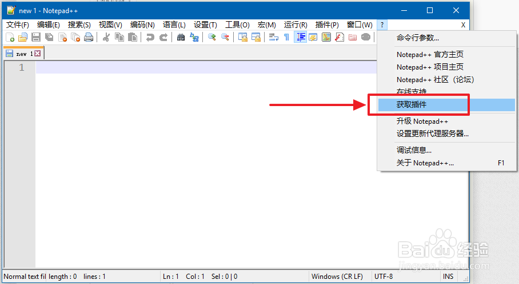Open the 窗口(W) menu
The image size is (519, 284).
[360, 25]
